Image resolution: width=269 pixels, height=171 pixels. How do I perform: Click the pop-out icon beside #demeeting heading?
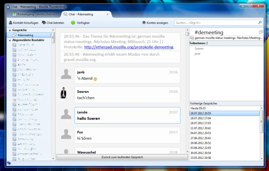(x=261, y=32)
